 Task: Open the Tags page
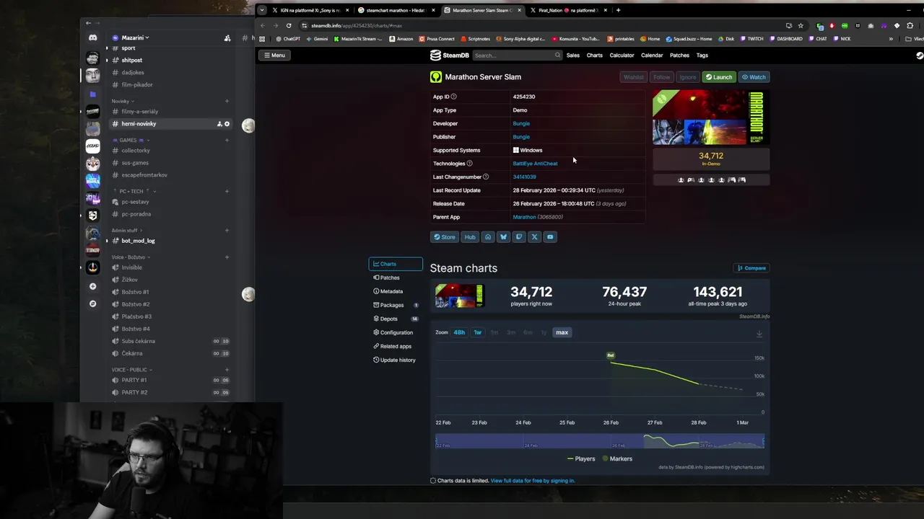click(x=702, y=56)
